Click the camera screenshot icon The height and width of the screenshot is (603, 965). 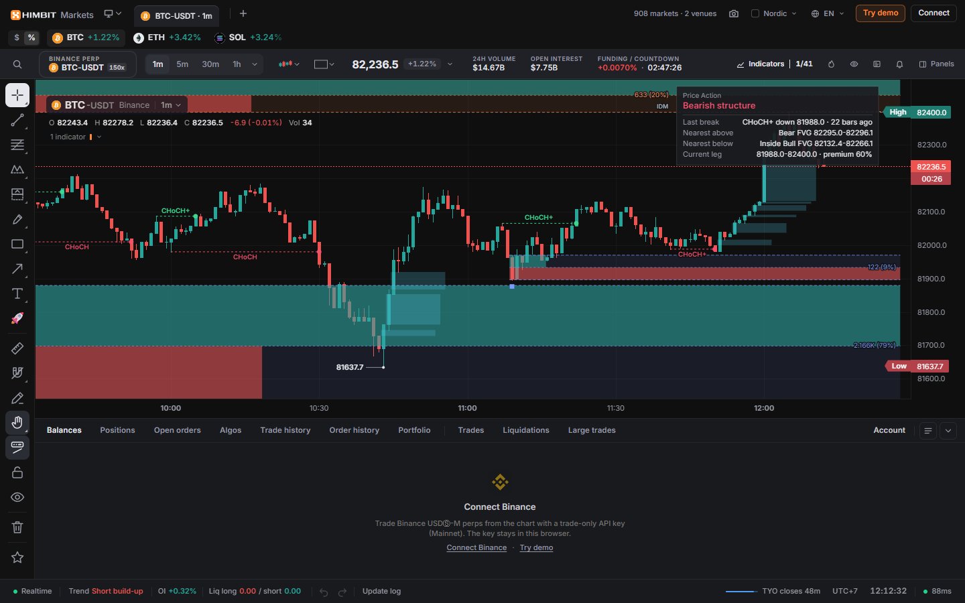[x=734, y=13]
